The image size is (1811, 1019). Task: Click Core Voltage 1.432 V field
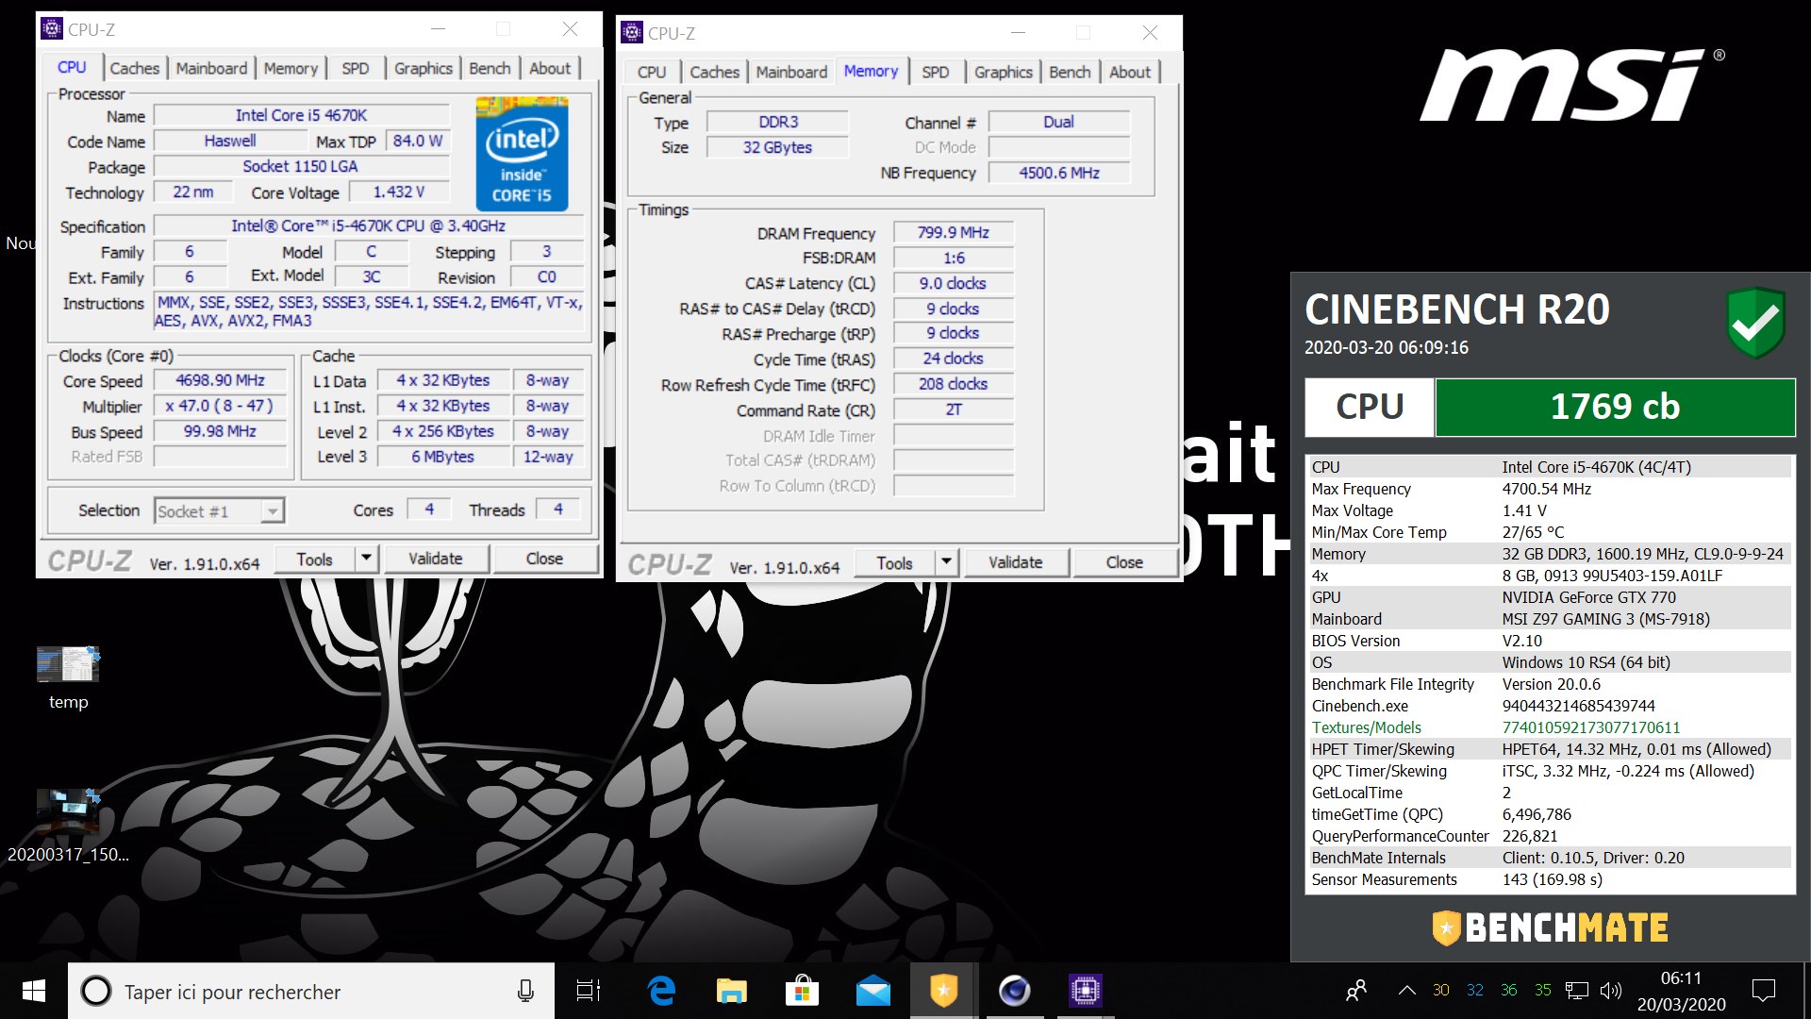(399, 192)
